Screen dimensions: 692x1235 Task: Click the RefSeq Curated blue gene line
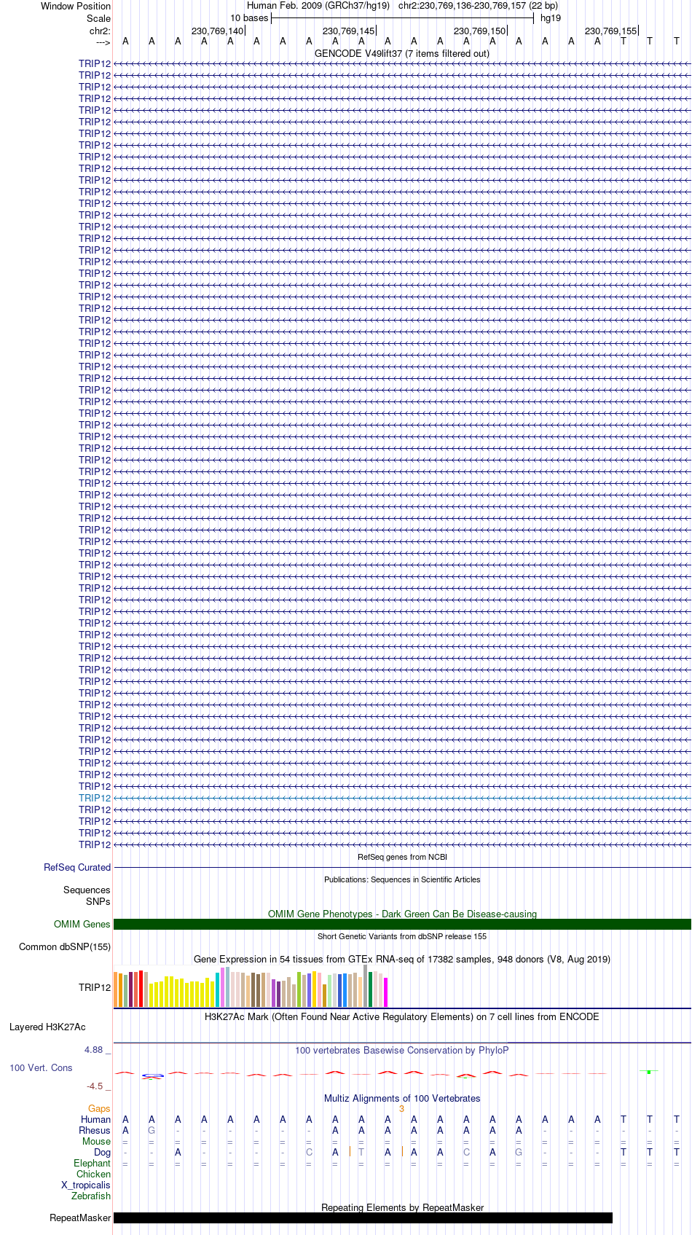click(x=402, y=867)
